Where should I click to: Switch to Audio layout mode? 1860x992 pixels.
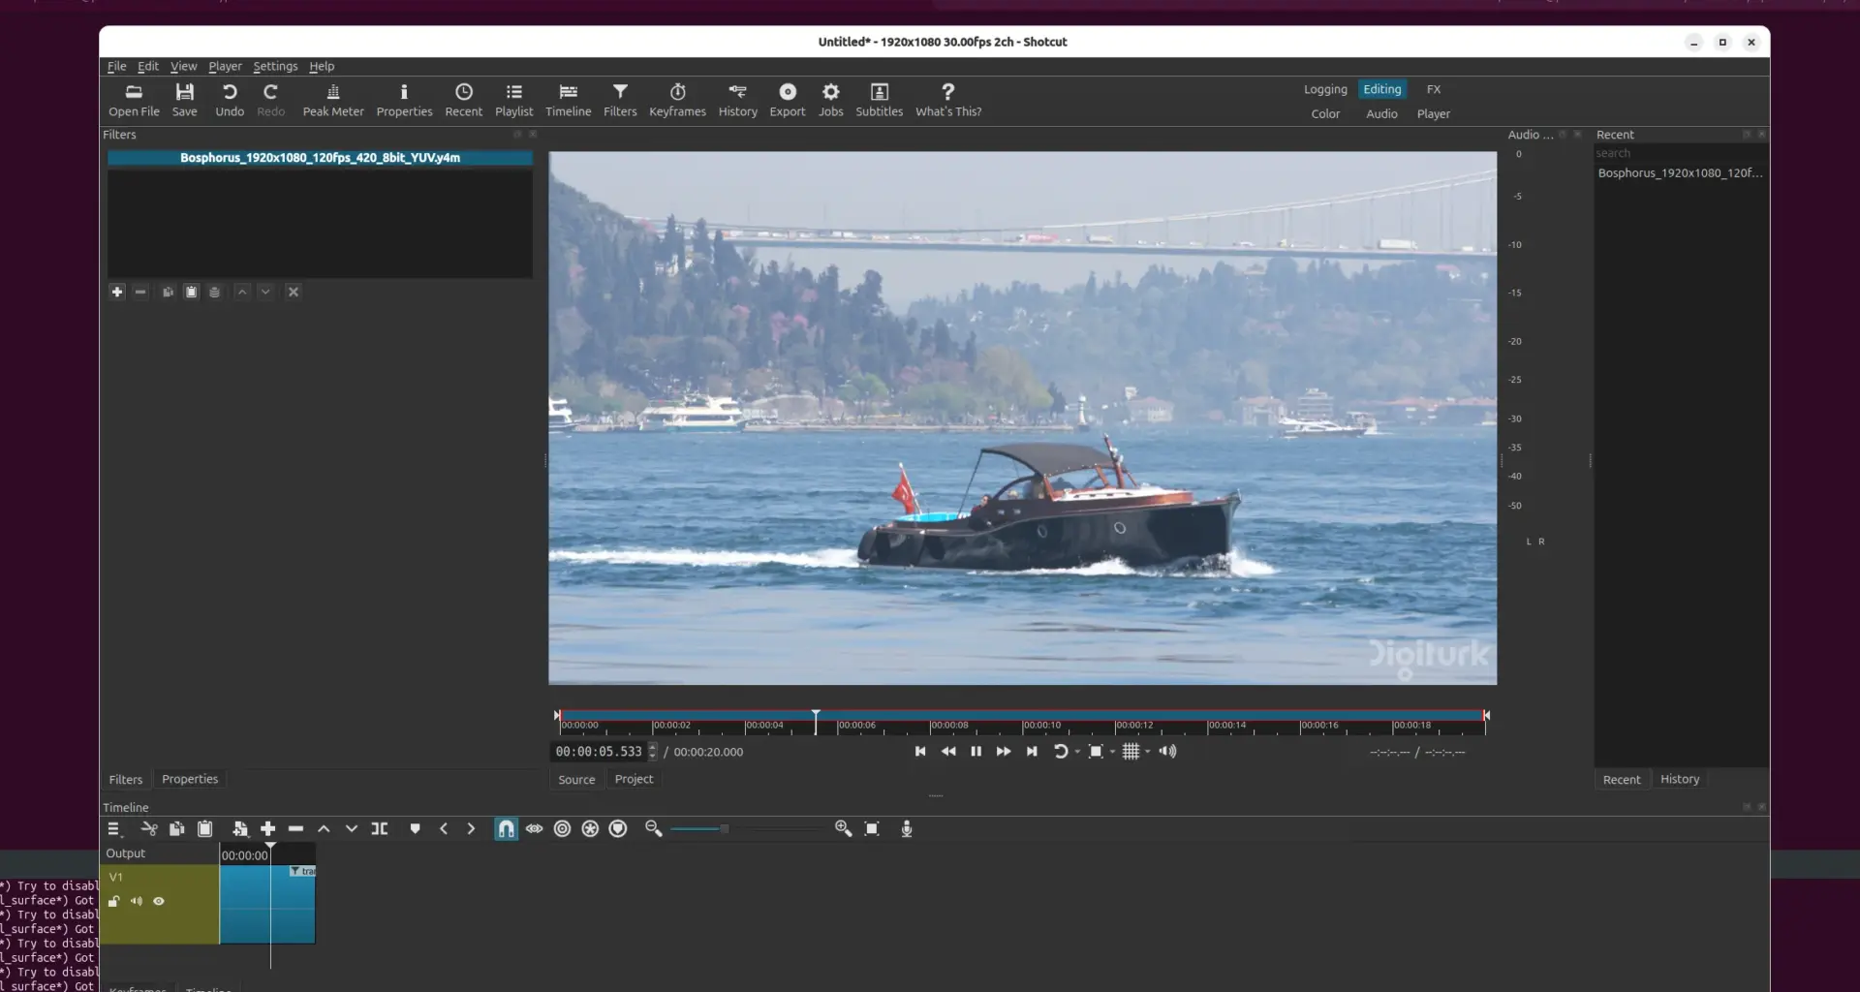pyautogui.click(x=1381, y=113)
